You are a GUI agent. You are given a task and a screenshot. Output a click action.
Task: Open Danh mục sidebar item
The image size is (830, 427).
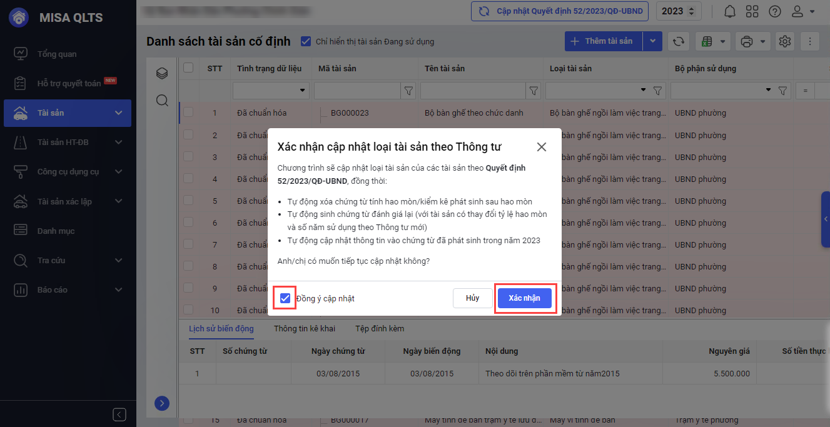(x=68, y=231)
